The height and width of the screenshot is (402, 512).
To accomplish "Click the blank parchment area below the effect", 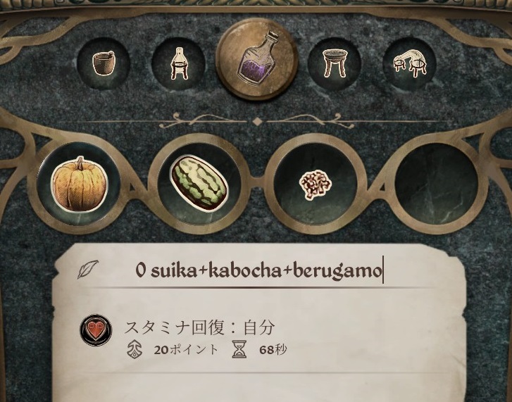I will (x=259, y=388).
